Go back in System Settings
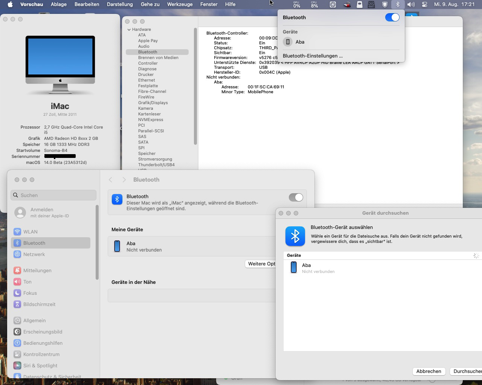Screen dimensions: 482x385 (x=111, y=180)
